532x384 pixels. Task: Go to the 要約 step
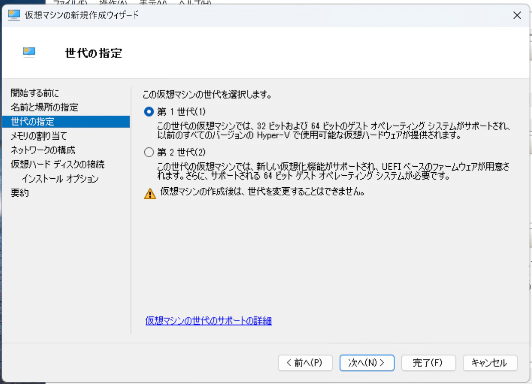20,193
